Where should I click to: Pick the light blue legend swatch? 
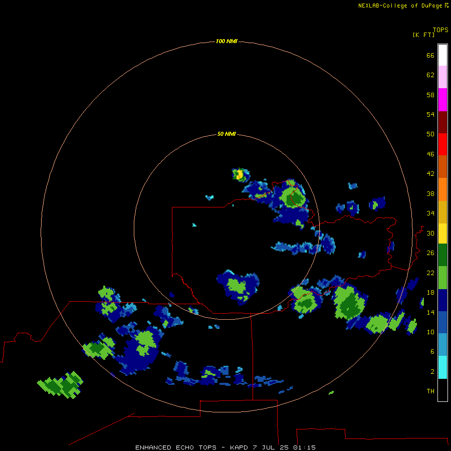(442, 345)
